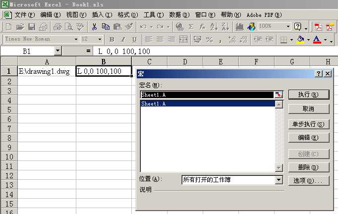Screen dimensions: 338x214
Task: Apply the red Font Color A
Action: [x=317, y=40]
